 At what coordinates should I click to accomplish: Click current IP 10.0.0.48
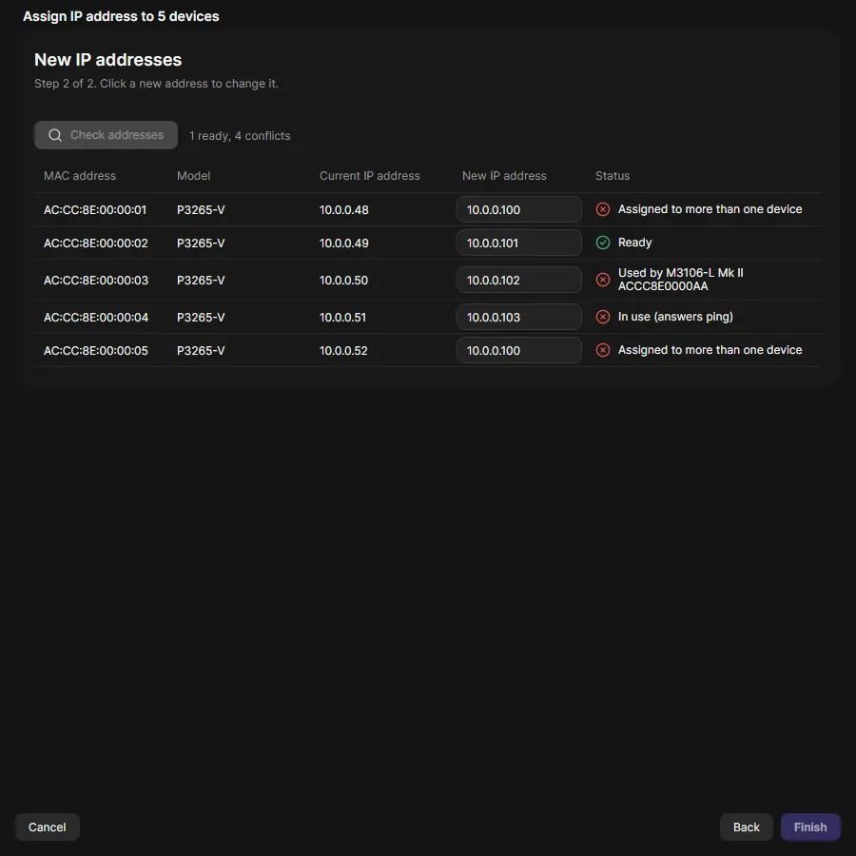pyautogui.click(x=344, y=209)
